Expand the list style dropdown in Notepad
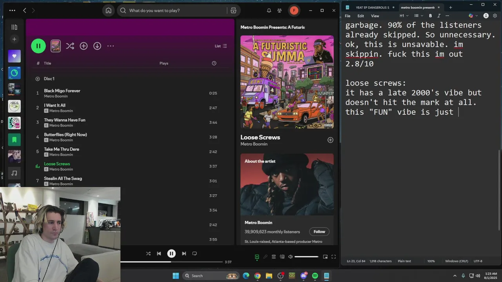This screenshot has height=282, width=502. tap(418, 16)
